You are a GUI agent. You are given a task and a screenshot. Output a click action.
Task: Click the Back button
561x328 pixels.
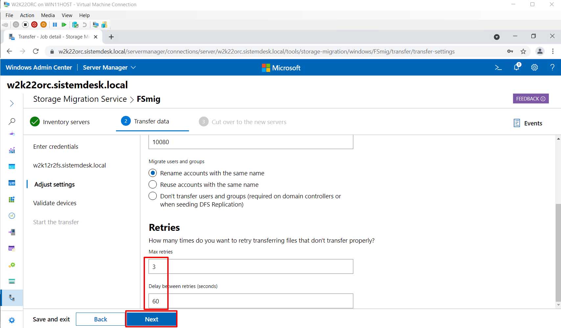(x=101, y=319)
